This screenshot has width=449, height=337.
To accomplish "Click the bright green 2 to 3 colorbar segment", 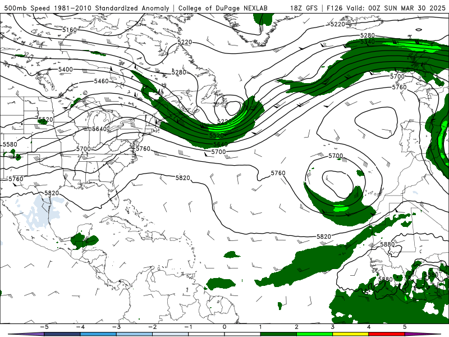I will coord(315,334).
